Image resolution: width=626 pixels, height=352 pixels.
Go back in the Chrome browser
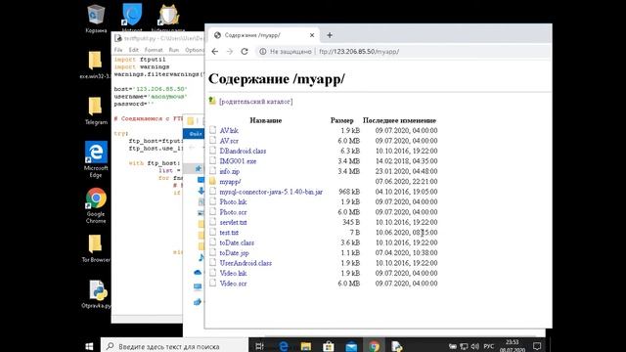pyautogui.click(x=215, y=52)
